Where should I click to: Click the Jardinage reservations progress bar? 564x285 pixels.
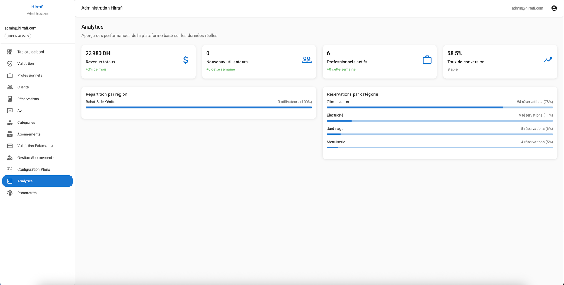click(x=440, y=134)
